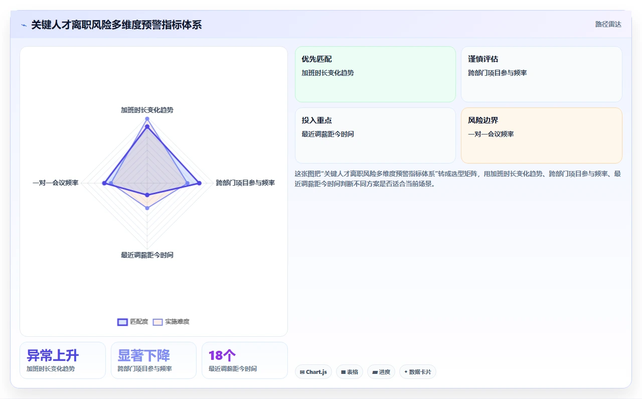Click the description paragraph starting 这张图把
Screen dimensions: 642x399
click(458, 179)
